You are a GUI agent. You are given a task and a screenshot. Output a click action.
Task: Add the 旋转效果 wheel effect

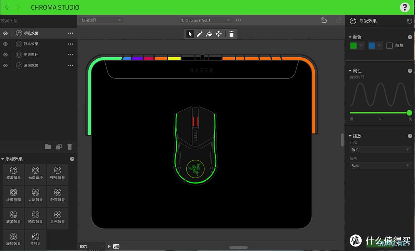coord(13,239)
